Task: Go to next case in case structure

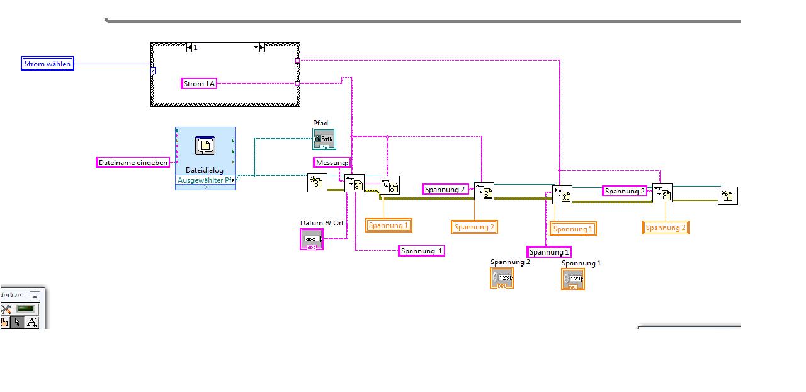Action: 263,47
